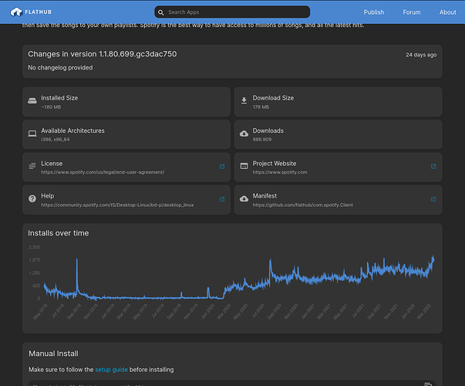Click the search magnifier icon

click(160, 12)
